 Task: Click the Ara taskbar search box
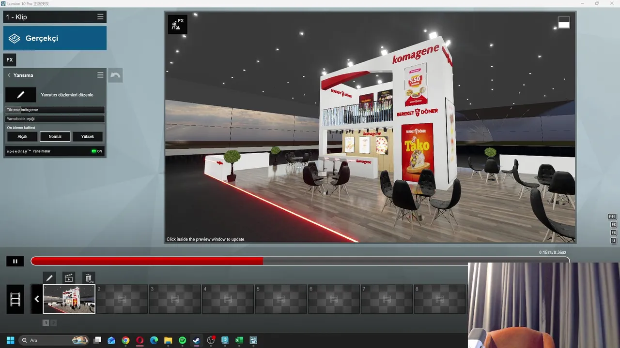[54, 340]
